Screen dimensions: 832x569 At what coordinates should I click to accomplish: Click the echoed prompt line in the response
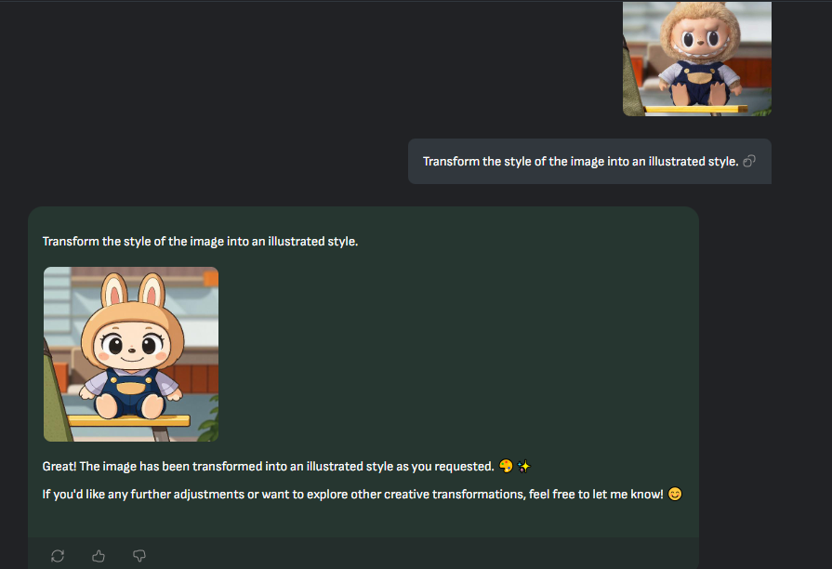tap(200, 242)
